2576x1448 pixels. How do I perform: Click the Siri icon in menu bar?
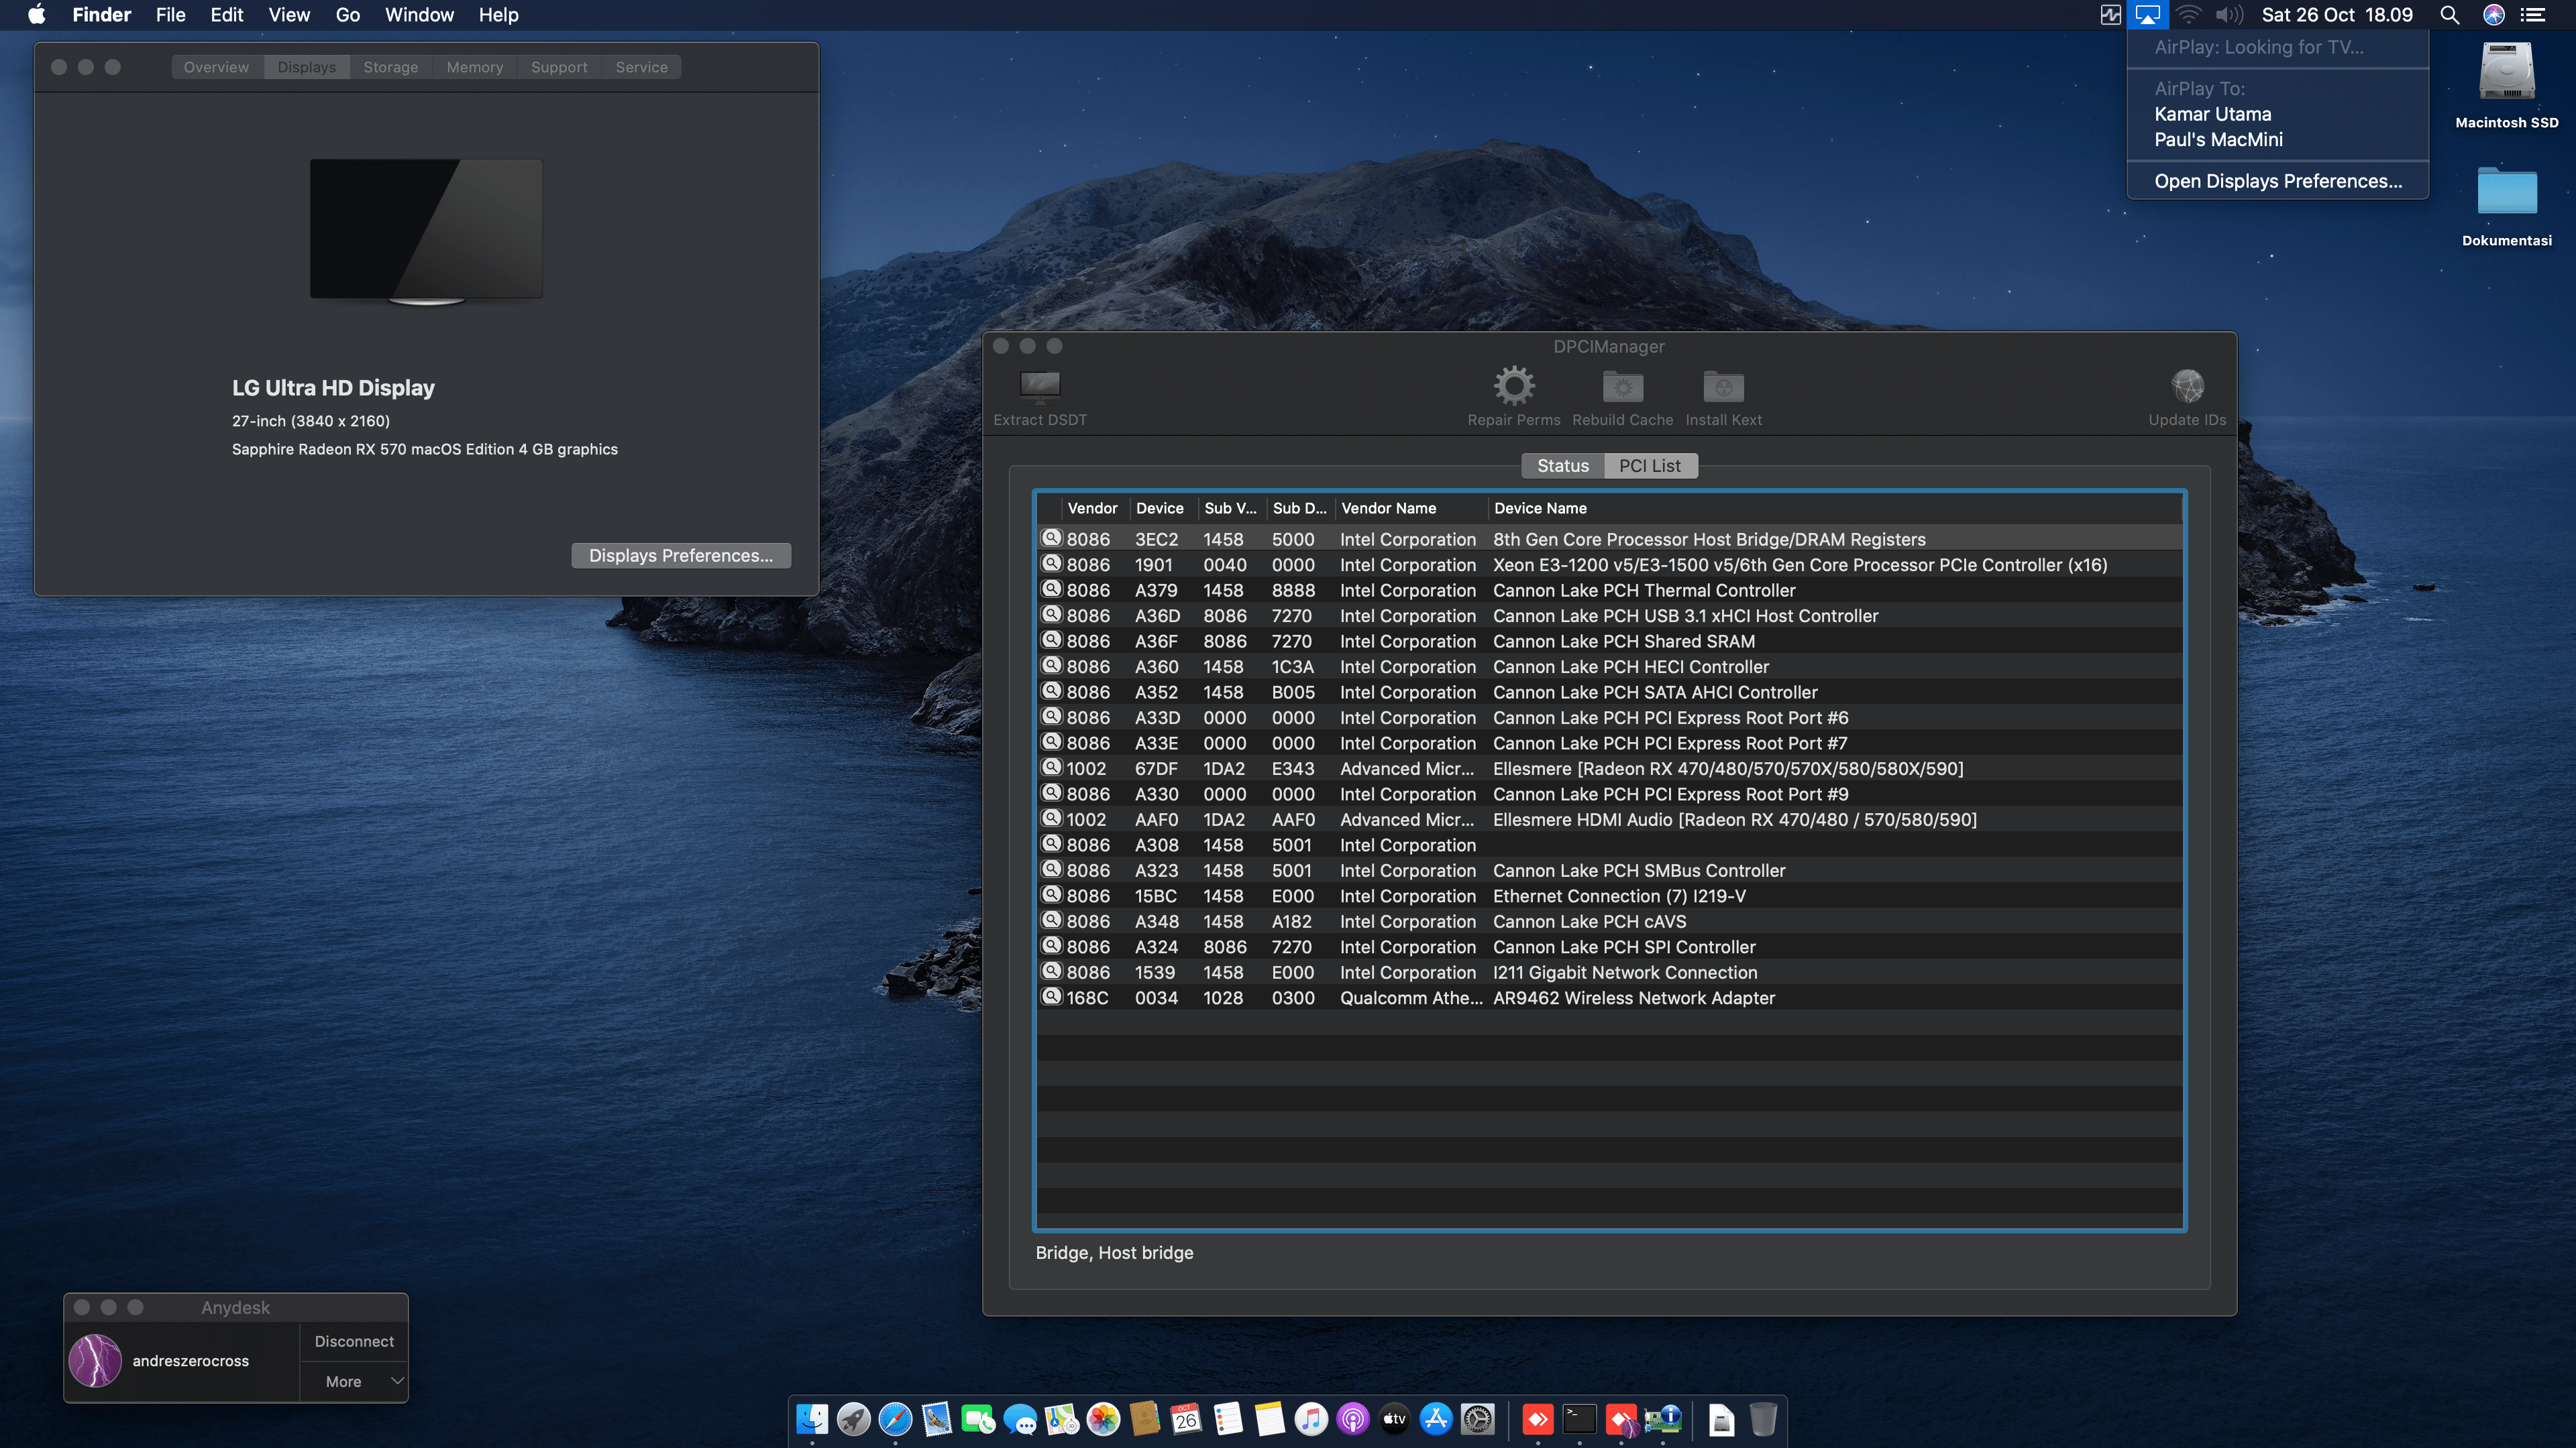coord(2493,14)
